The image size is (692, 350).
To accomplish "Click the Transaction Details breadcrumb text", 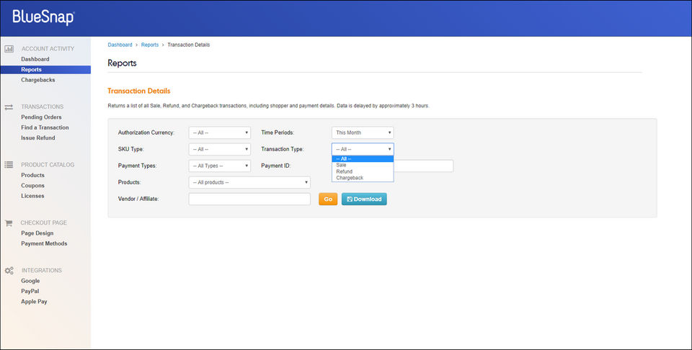I will 188,45.
